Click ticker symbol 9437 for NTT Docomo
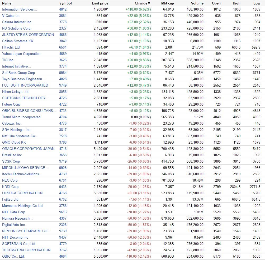This screenshot has width=265, height=260. (x=63, y=238)
